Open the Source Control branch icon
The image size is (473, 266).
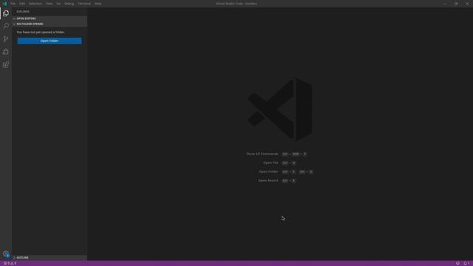click(x=6, y=39)
